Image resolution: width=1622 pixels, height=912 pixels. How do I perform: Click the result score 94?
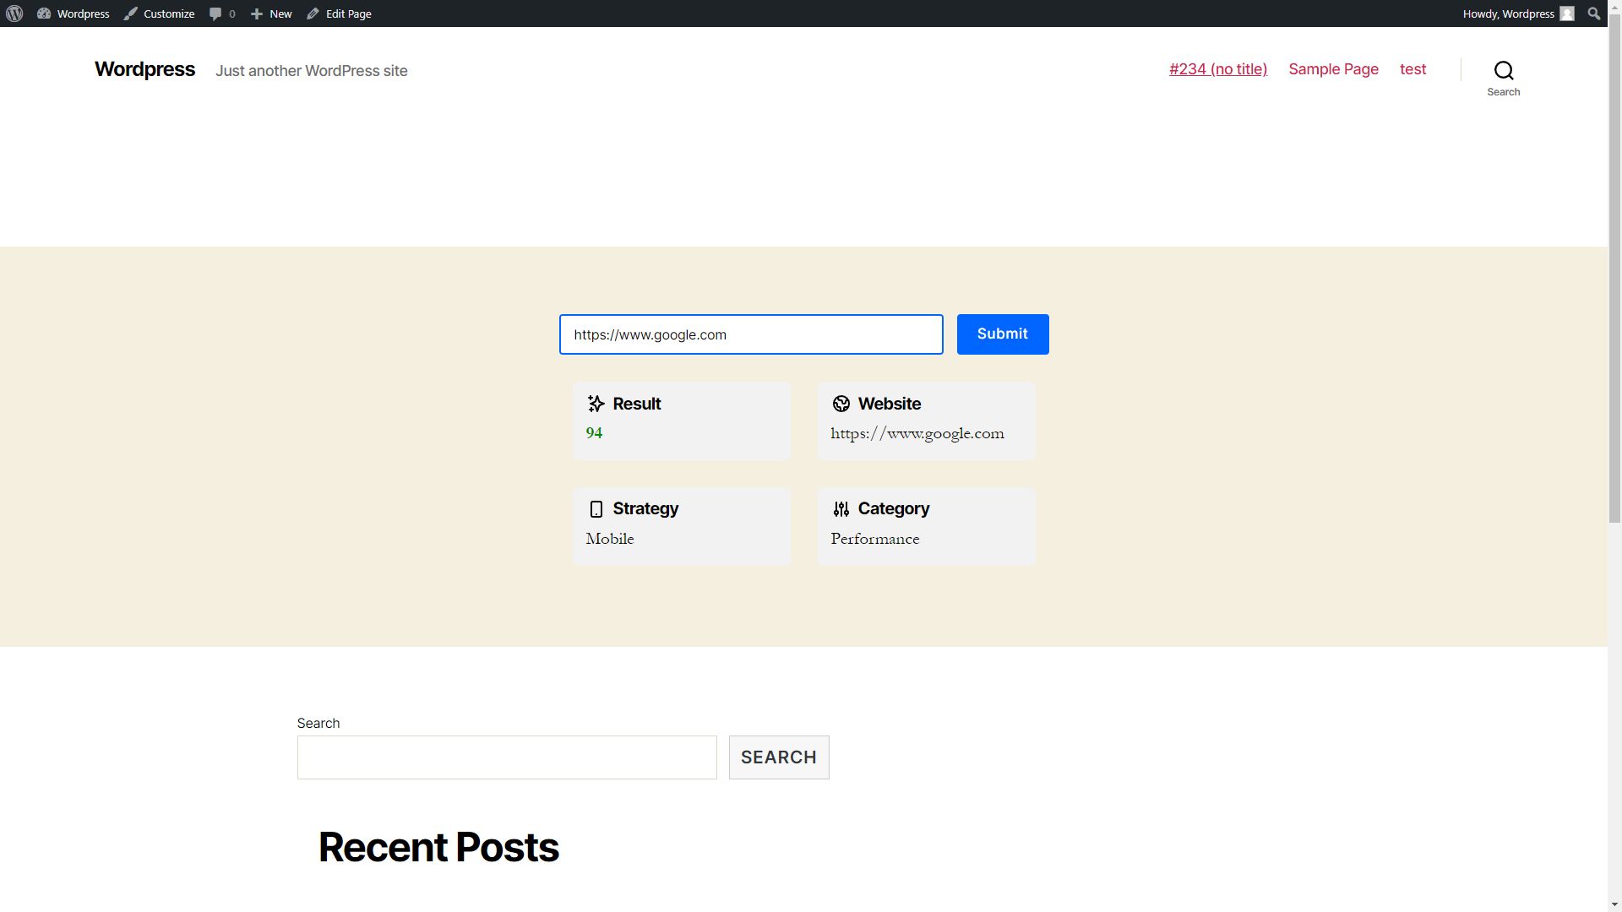594,433
